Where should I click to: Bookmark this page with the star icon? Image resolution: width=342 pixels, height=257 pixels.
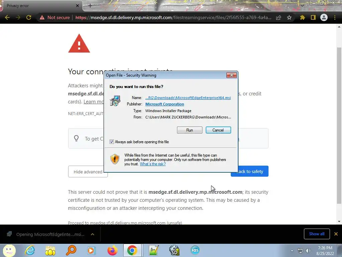289,17
